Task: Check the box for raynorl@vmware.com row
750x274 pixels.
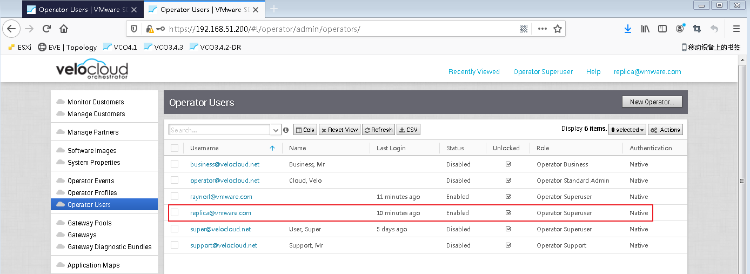Action: [175, 196]
